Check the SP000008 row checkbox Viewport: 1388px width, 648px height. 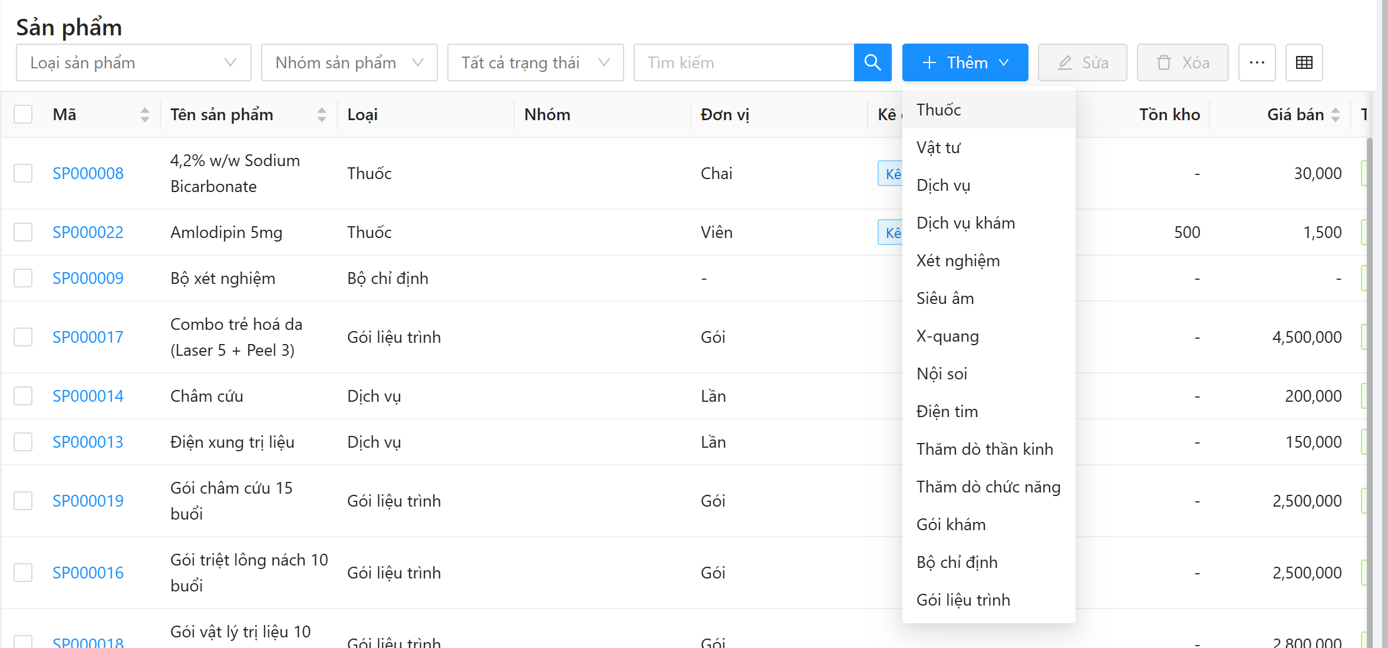pyautogui.click(x=23, y=173)
